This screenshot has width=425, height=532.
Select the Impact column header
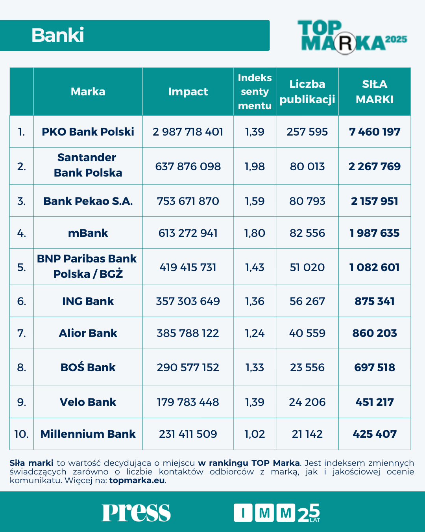[x=188, y=92]
